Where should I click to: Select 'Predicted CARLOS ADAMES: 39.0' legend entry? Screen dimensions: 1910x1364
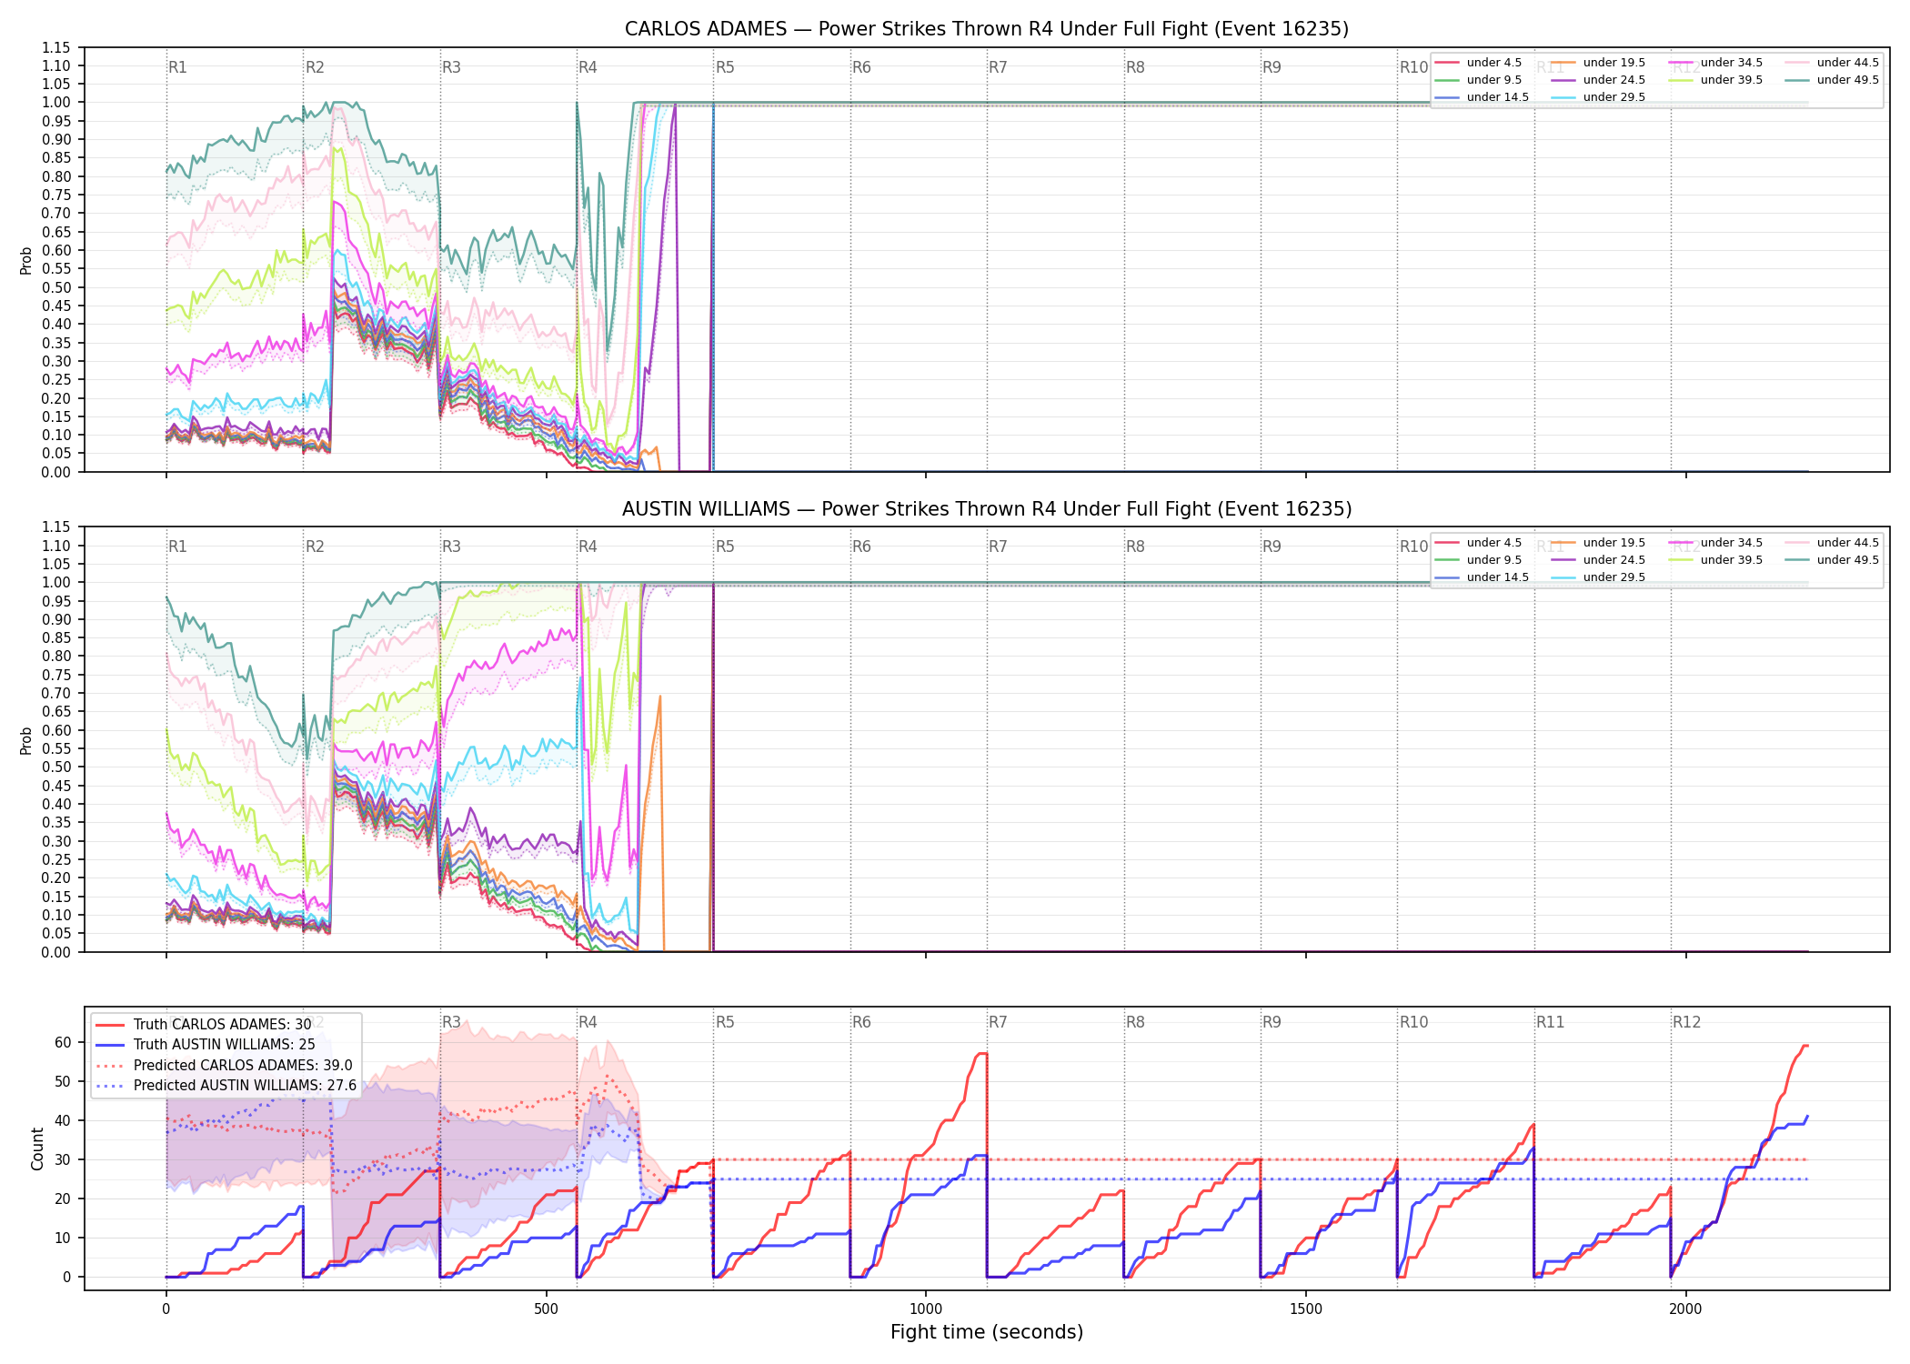225,1066
